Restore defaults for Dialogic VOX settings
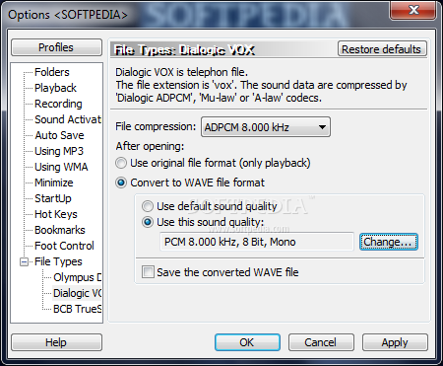The width and height of the screenshot is (443, 366). coord(382,49)
